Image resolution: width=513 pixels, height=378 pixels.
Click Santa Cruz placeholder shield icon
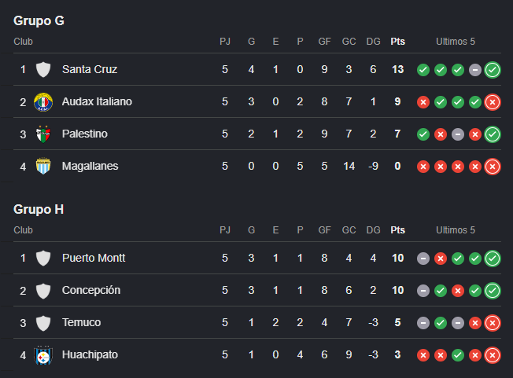(x=43, y=70)
